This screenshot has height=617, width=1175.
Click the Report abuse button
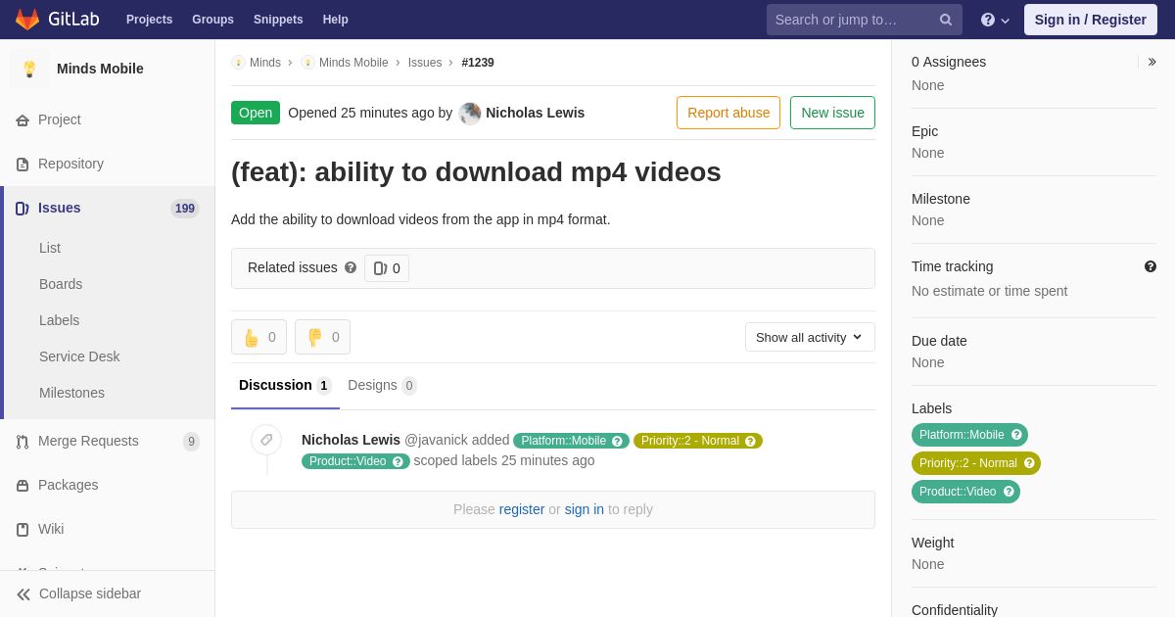[728, 113]
